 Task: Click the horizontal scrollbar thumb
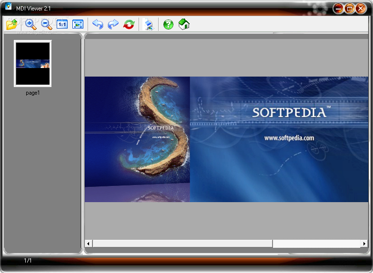point(182,244)
